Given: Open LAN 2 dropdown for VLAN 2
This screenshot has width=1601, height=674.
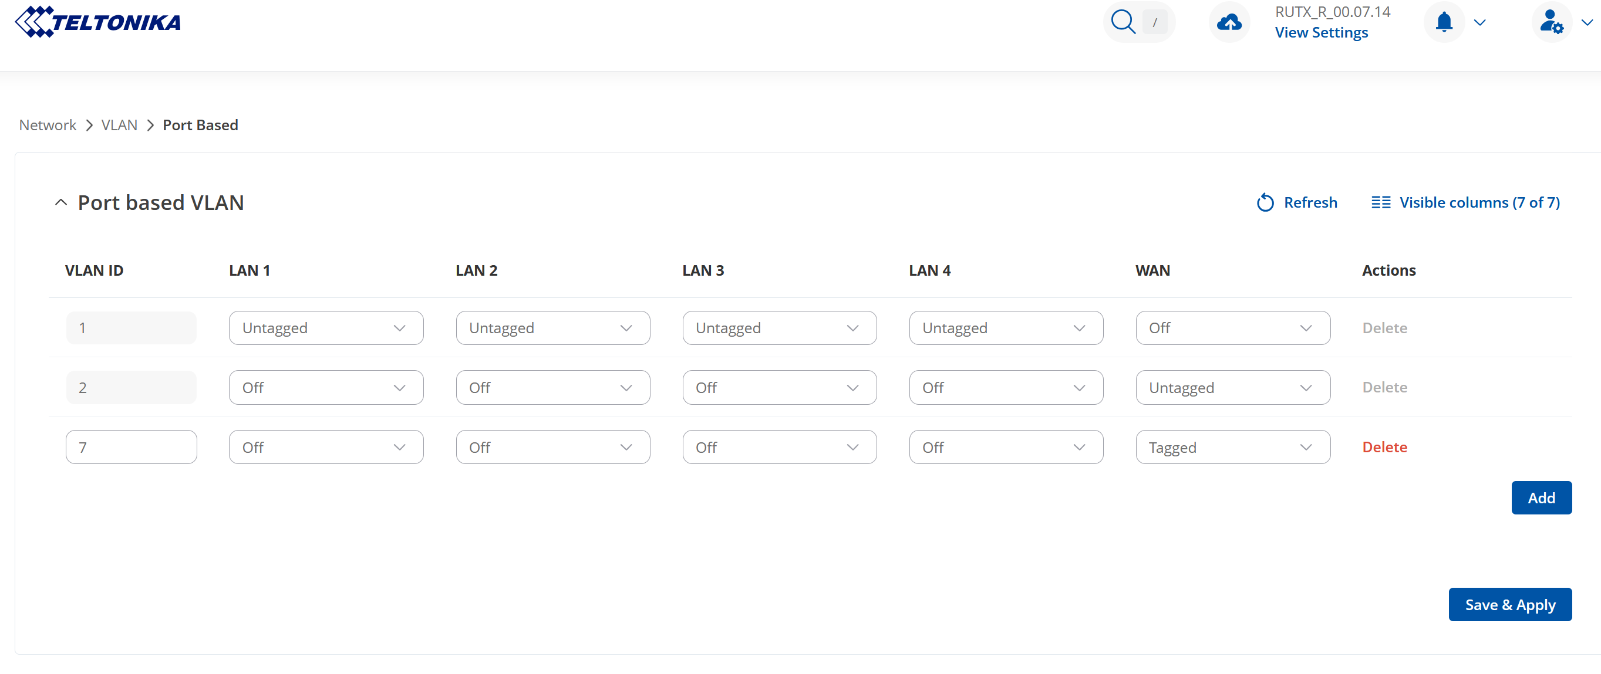Looking at the screenshot, I should [553, 388].
